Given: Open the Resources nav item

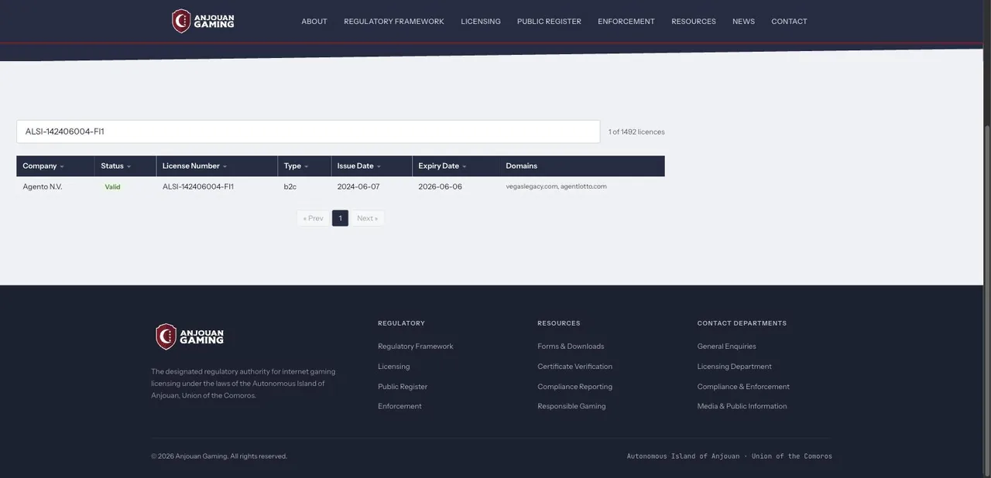Looking at the screenshot, I should pyautogui.click(x=694, y=22).
